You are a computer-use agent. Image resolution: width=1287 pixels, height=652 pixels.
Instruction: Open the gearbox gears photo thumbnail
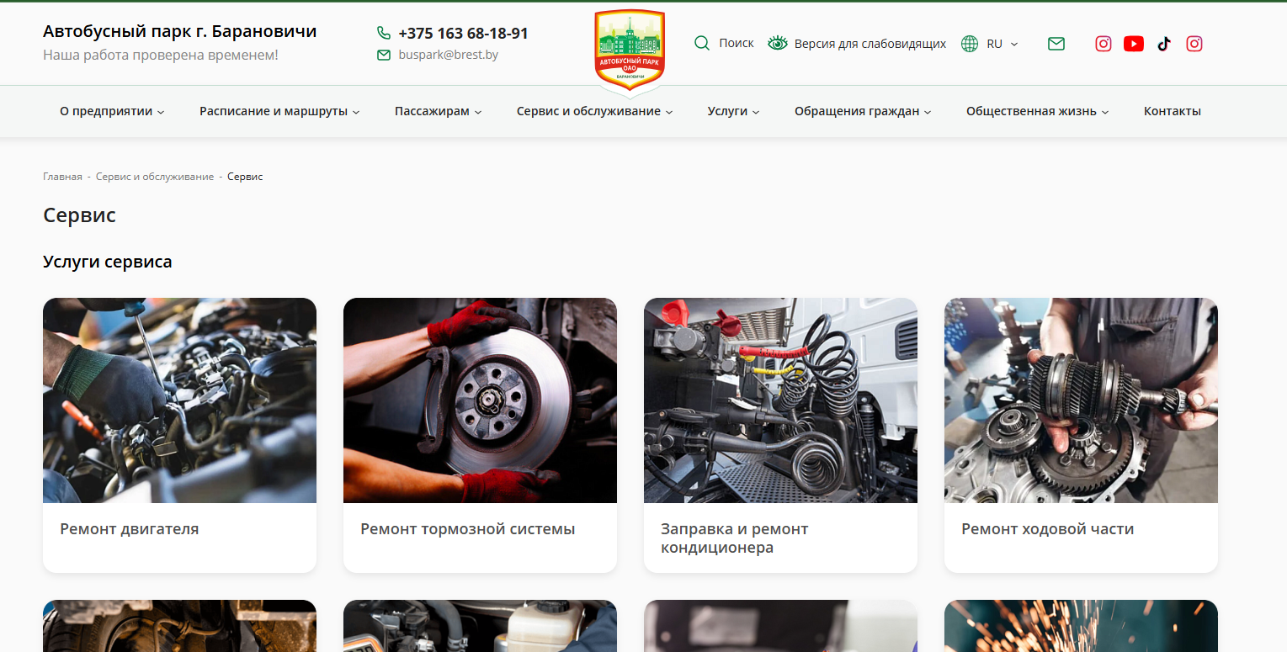pos(1081,400)
